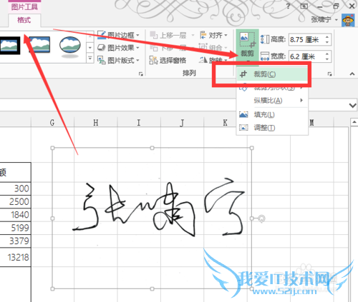358x302 pixels.
Task: Click the 选择窗格 pane icon
Action: point(153,61)
